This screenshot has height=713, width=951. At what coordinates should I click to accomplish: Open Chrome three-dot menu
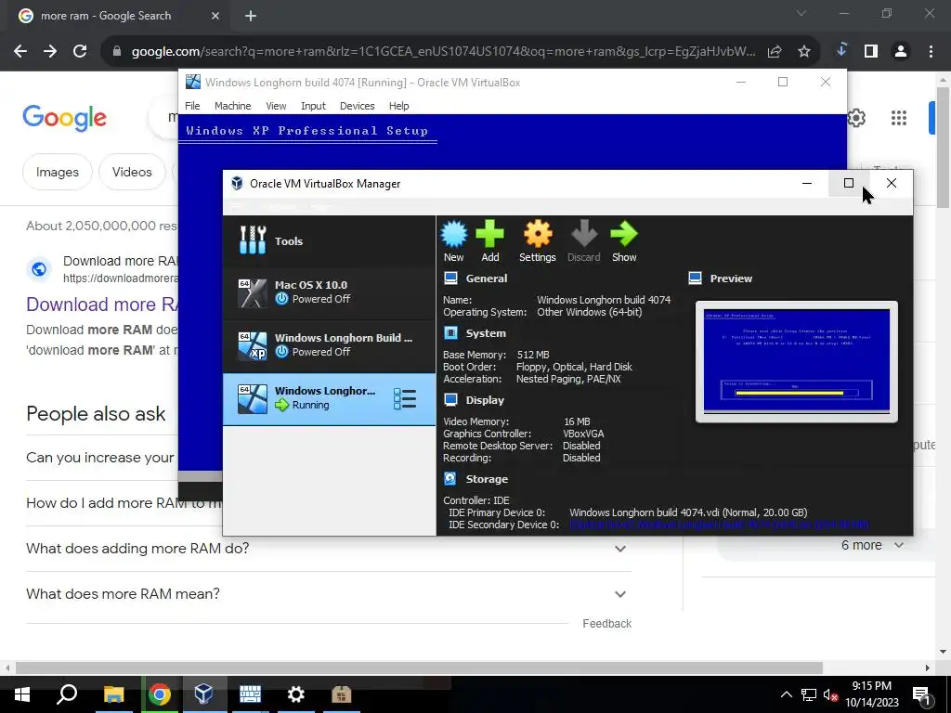tap(931, 52)
